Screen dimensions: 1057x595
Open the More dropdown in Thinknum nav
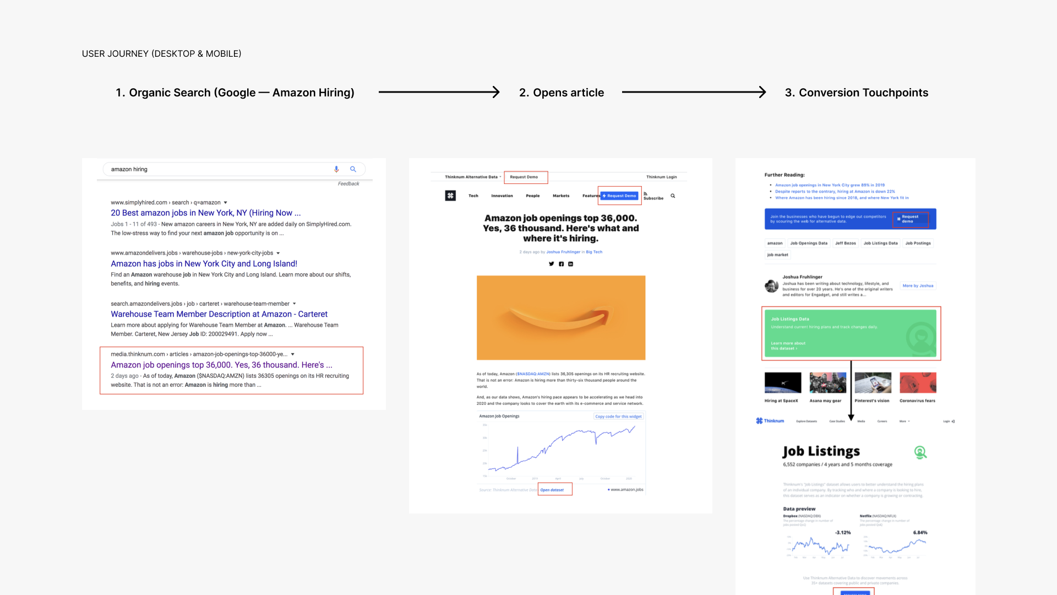(x=905, y=421)
